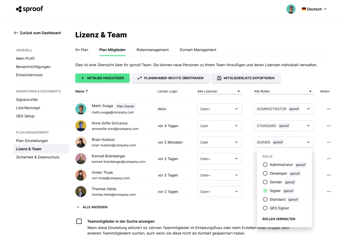Select the Sender role radio button
The width and height of the screenshot is (344, 247).
265,182
